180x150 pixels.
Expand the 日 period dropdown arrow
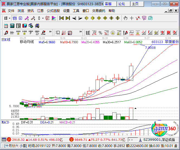(x=9, y=18)
